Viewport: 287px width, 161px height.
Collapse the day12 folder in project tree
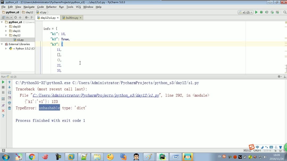coord(6,35)
